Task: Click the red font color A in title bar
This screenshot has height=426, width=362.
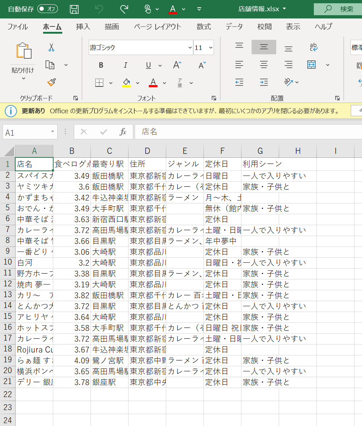Action: [173, 9]
